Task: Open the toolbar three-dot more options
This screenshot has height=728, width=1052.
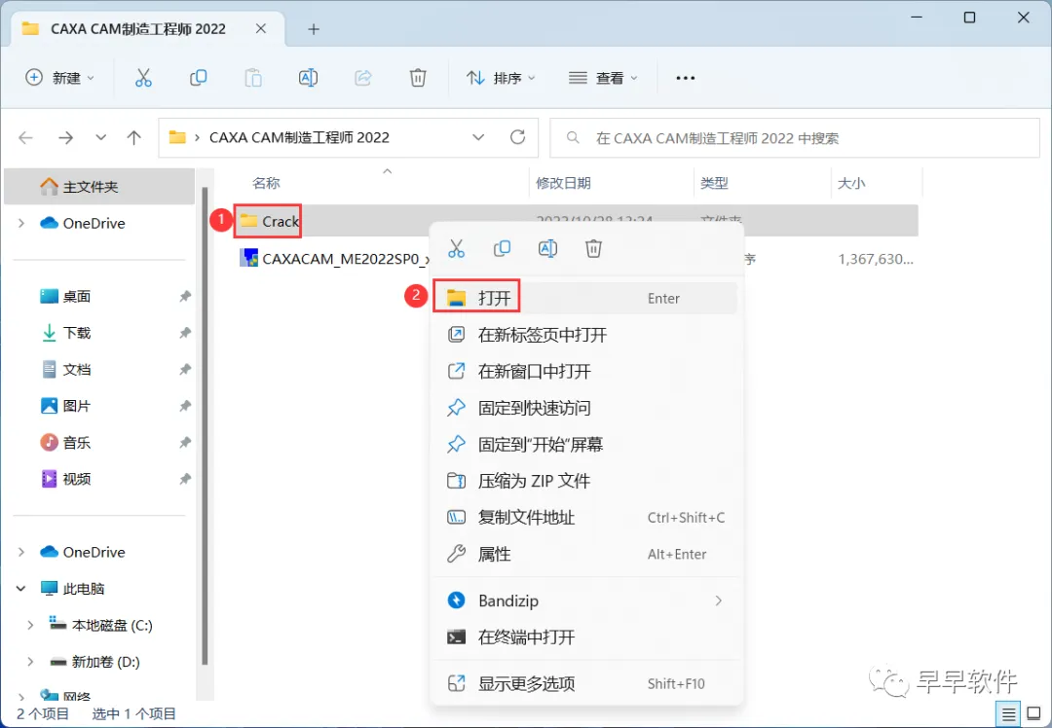Action: click(x=685, y=79)
